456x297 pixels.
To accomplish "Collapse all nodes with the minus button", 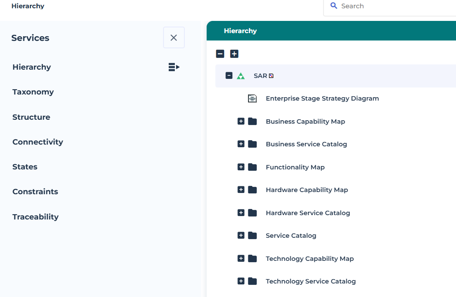I will 220,54.
